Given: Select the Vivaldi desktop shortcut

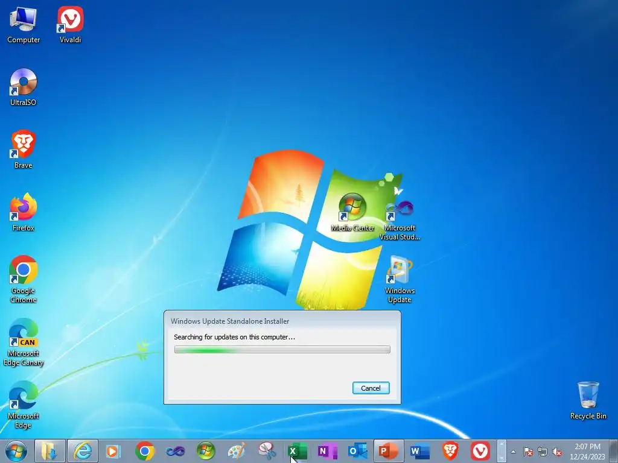Looking at the screenshot, I should tap(70, 25).
